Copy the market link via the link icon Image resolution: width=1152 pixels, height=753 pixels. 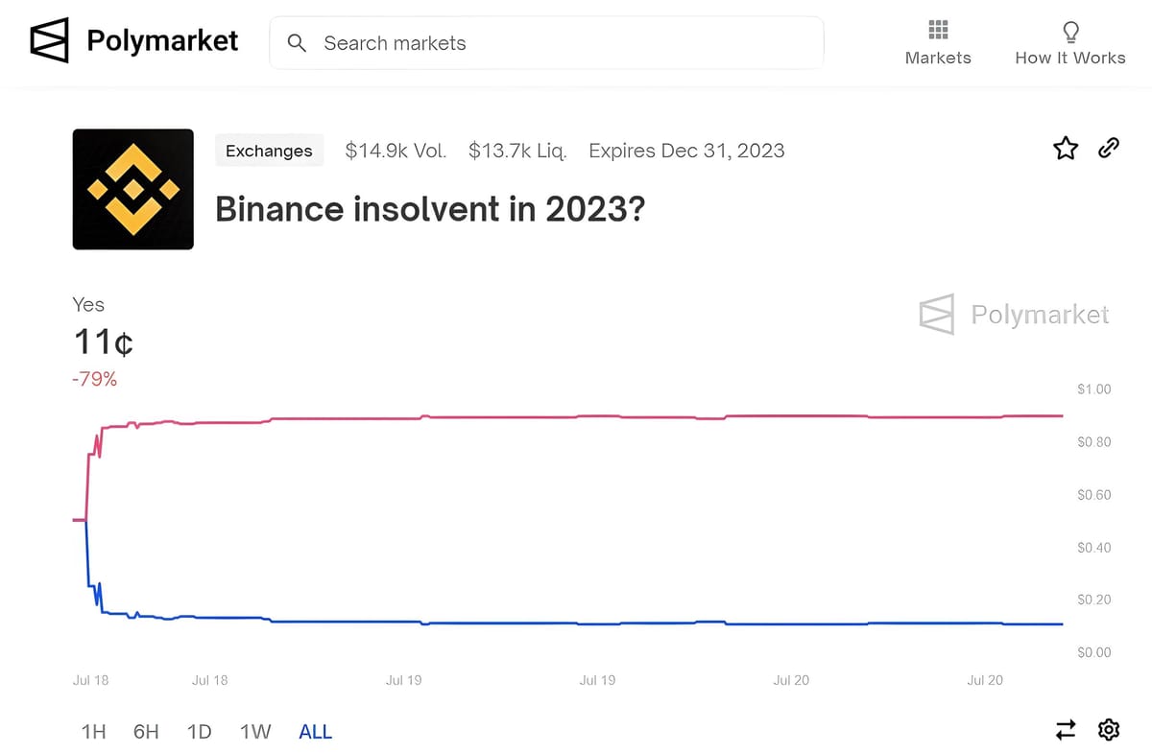1109,148
